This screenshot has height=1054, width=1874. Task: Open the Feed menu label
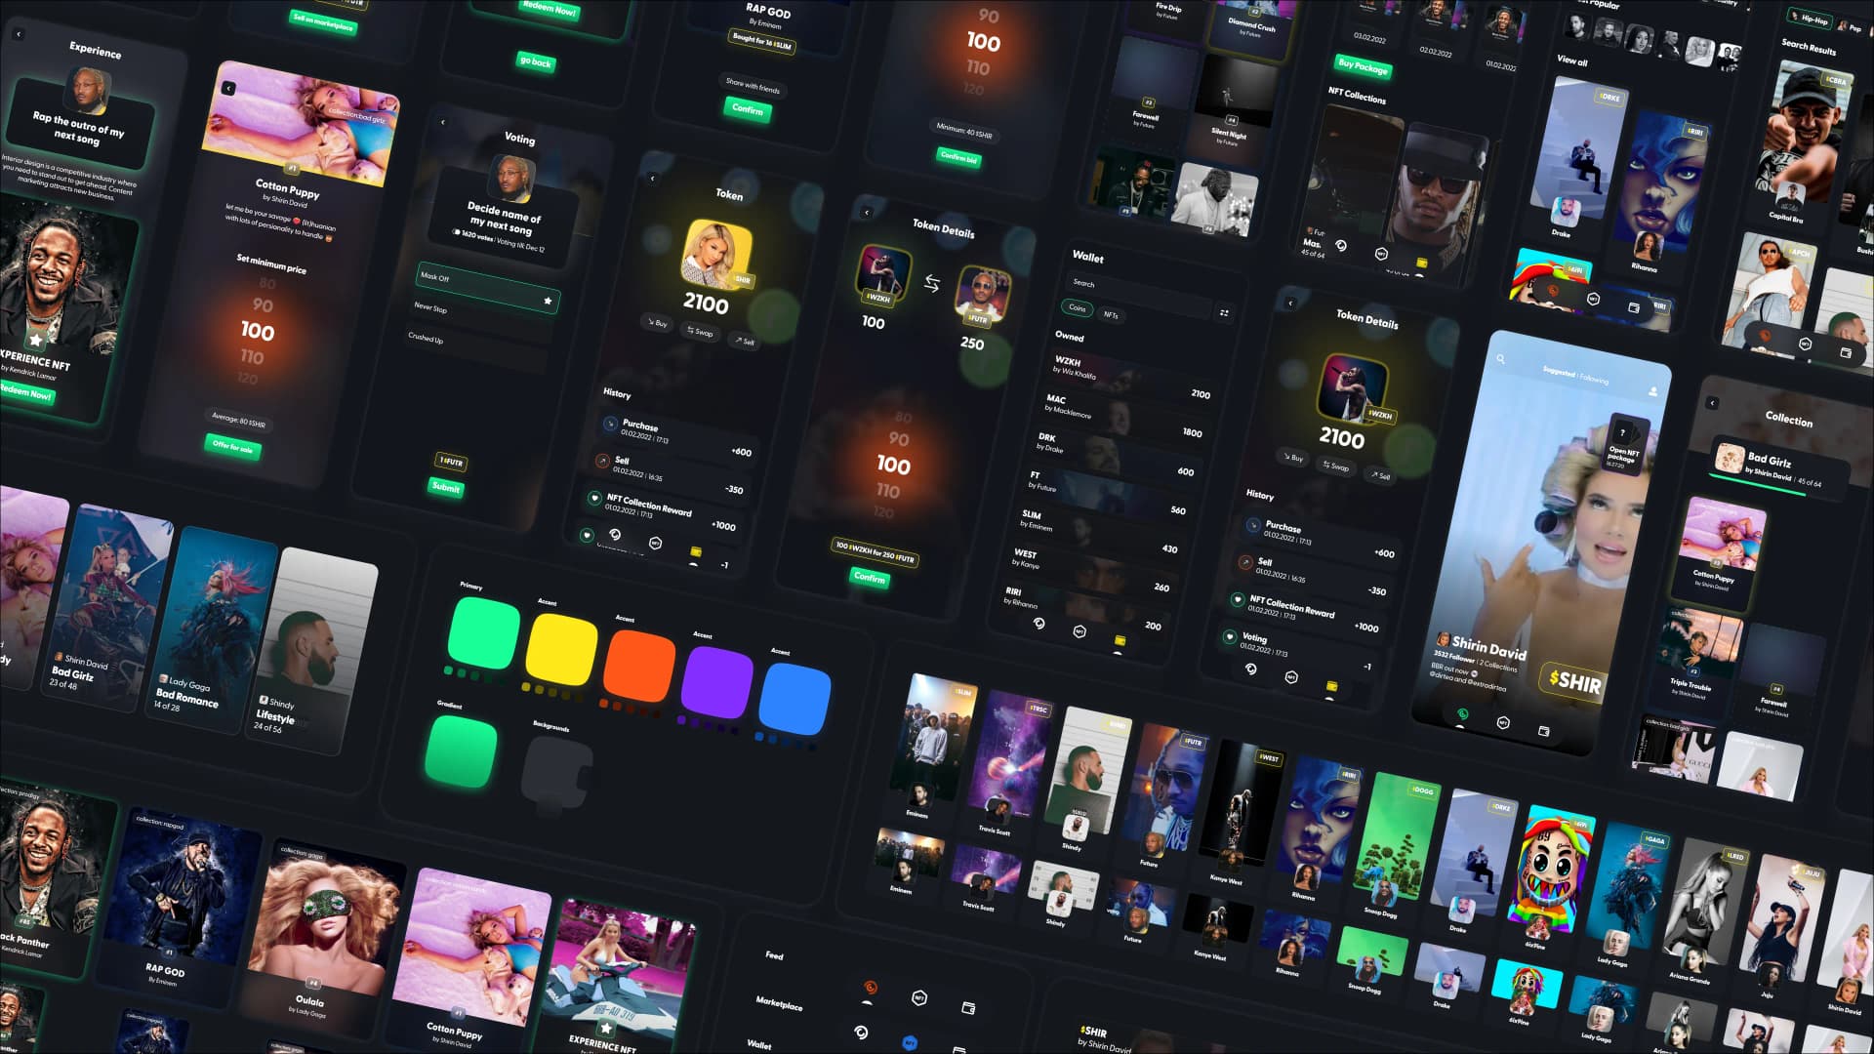(x=774, y=955)
